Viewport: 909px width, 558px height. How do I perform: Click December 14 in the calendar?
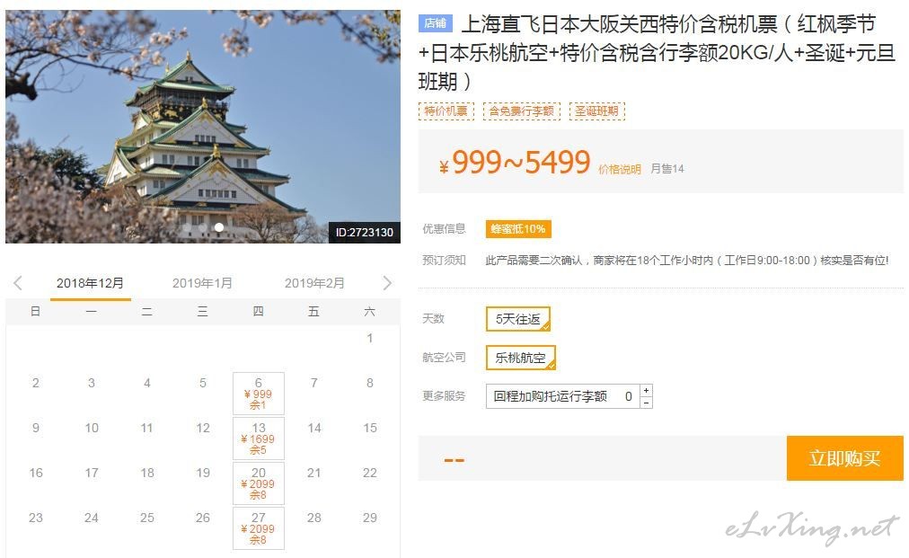[x=314, y=428]
